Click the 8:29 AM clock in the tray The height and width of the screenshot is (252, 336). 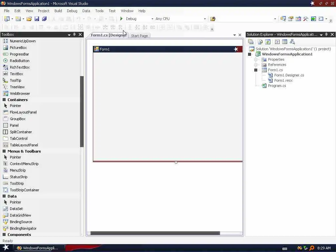(x=324, y=248)
